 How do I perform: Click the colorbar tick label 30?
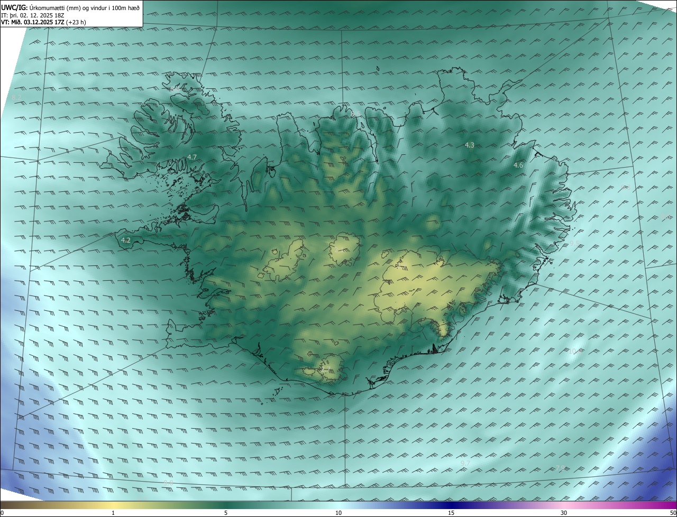[x=564, y=513]
